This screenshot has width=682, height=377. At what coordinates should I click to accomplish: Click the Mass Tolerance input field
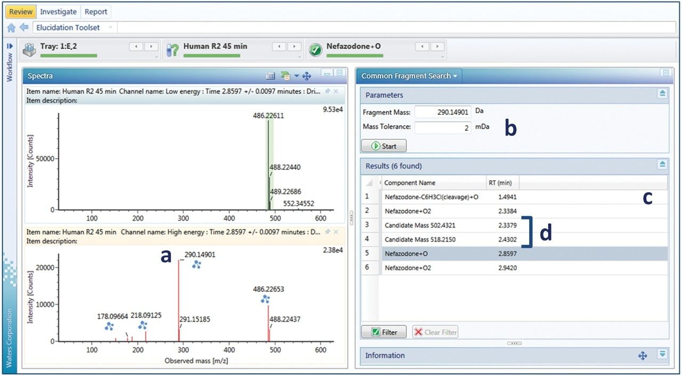pos(443,127)
